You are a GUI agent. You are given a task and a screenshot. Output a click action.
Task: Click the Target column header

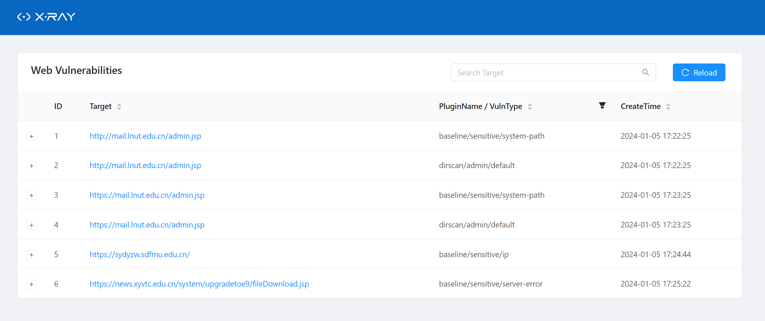click(x=100, y=106)
